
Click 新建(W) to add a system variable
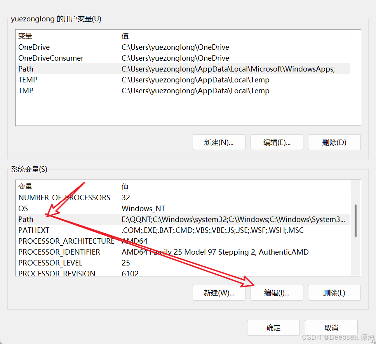(219, 293)
